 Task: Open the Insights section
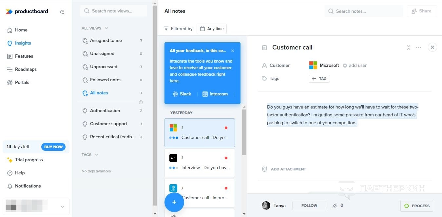23,43
